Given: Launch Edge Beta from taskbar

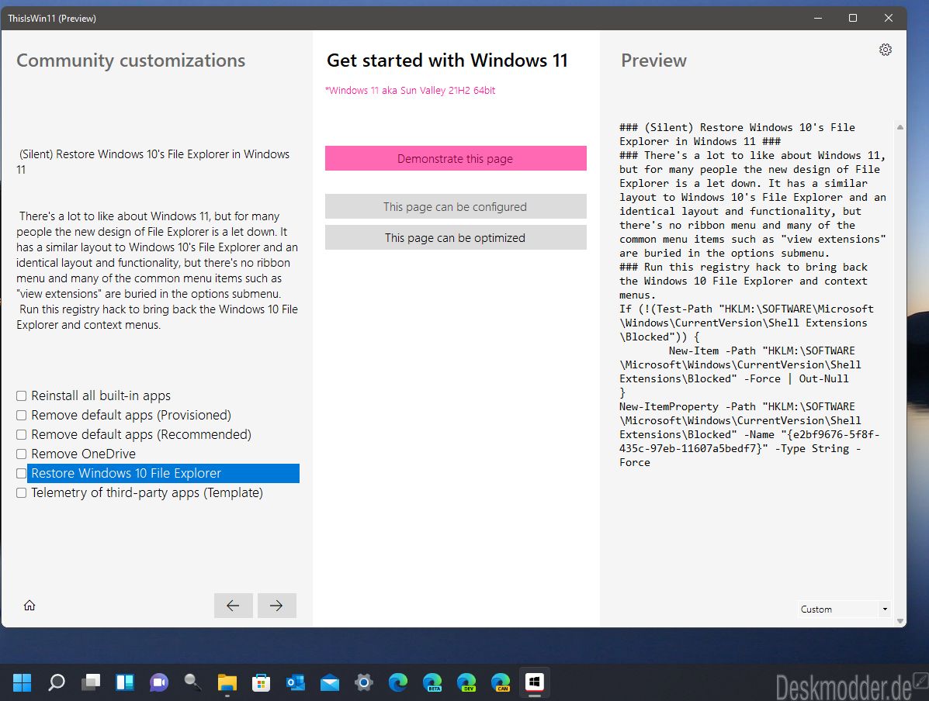Looking at the screenshot, I should [x=432, y=682].
